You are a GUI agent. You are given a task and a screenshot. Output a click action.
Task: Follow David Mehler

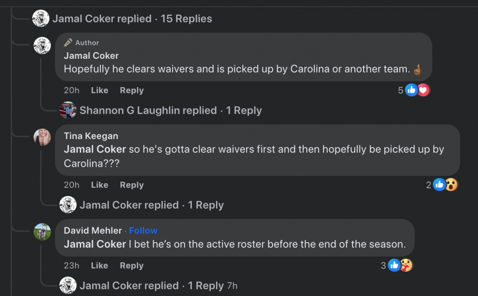coord(143,230)
